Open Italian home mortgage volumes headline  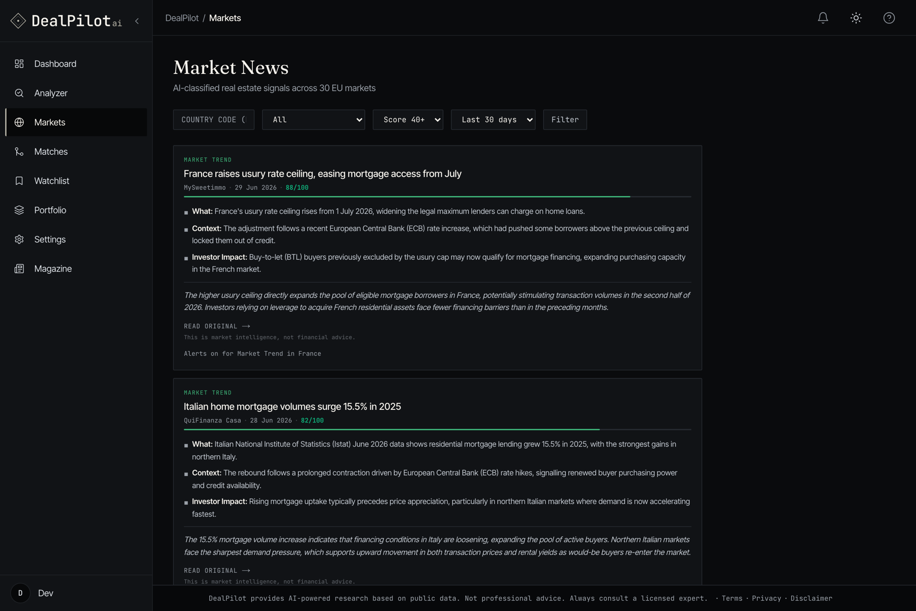pyautogui.click(x=292, y=406)
